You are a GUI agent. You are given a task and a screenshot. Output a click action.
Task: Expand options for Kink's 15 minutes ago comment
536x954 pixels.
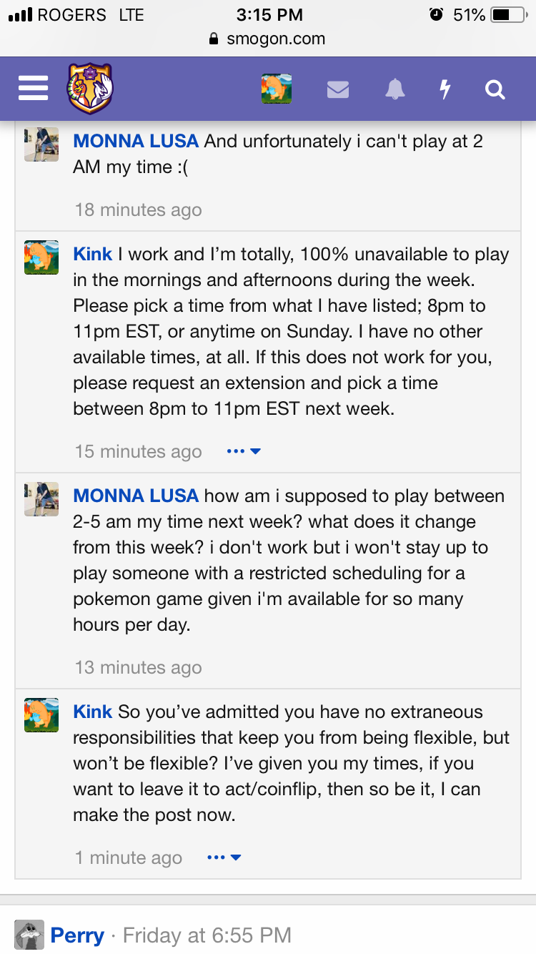point(244,451)
